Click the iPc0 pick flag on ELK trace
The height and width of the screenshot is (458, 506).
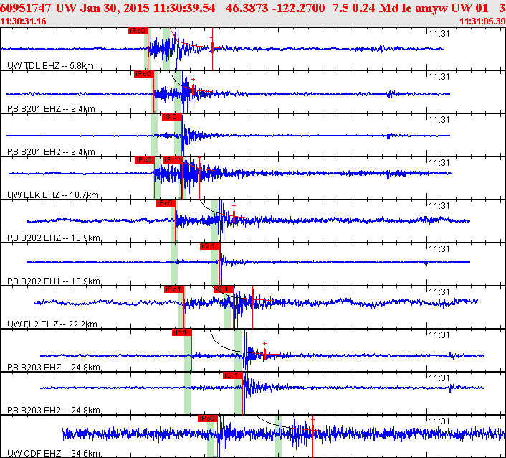[145, 159]
